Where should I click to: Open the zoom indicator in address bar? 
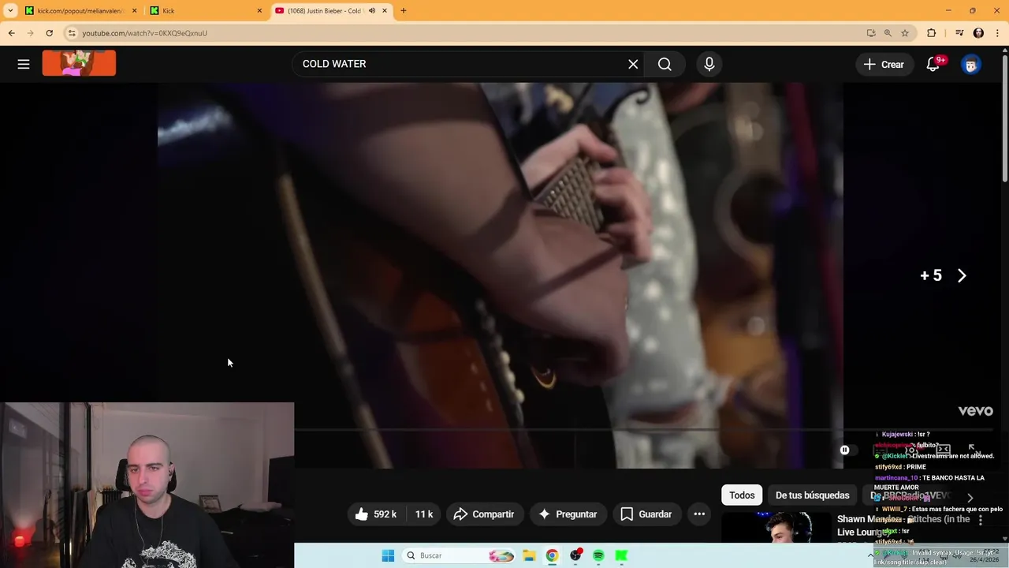(x=888, y=33)
